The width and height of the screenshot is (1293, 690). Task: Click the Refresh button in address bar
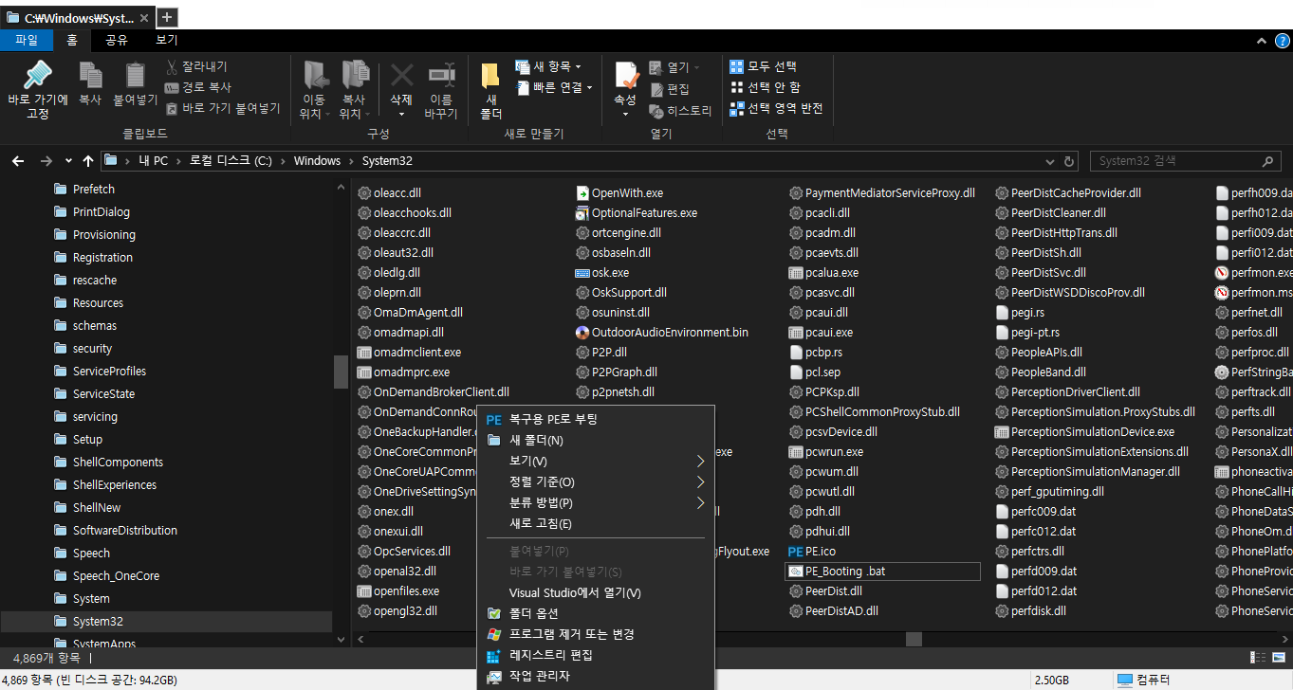click(x=1070, y=161)
